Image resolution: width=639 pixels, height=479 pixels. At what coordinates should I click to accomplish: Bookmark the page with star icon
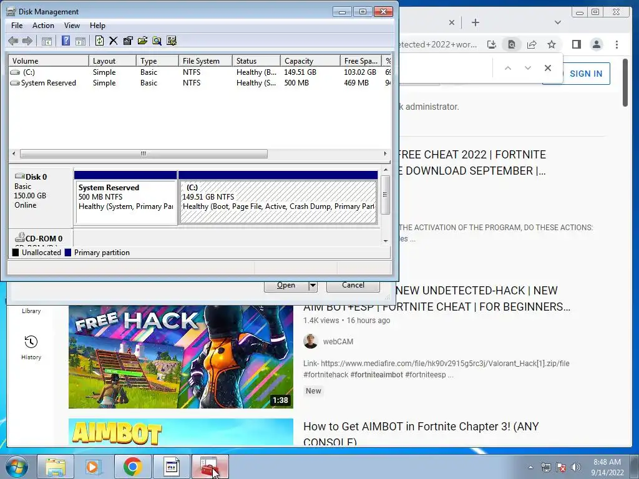[x=552, y=44]
